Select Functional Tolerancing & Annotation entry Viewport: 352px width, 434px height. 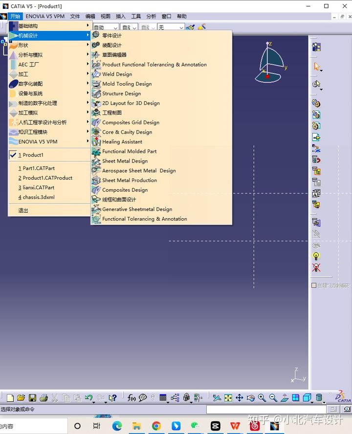[x=161, y=219]
